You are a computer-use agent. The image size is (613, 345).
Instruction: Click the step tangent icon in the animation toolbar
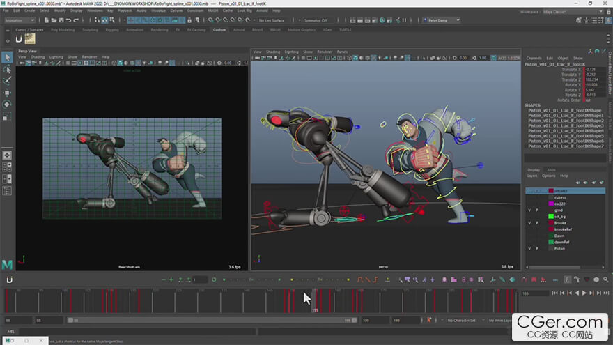pyautogui.click(x=375, y=279)
